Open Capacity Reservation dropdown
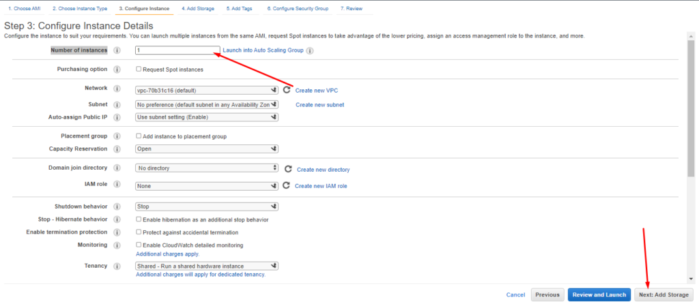 pyautogui.click(x=207, y=149)
